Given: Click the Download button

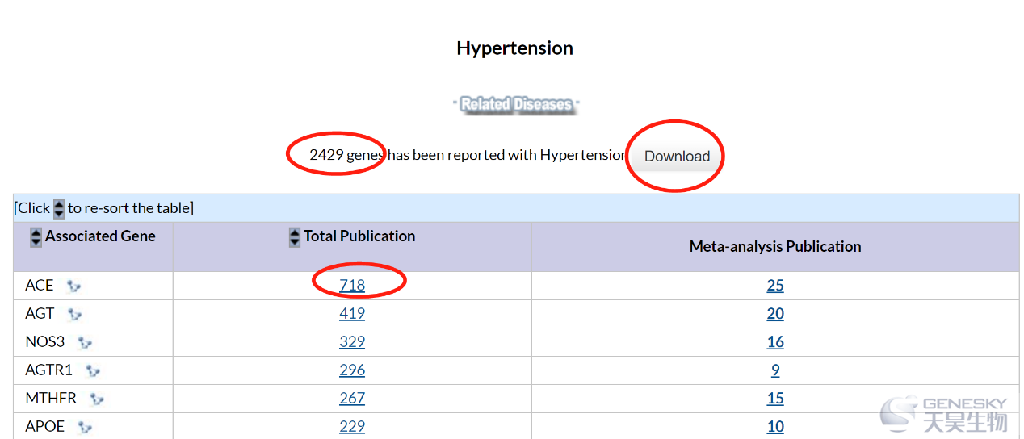Looking at the screenshot, I should (x=677, y=157).
